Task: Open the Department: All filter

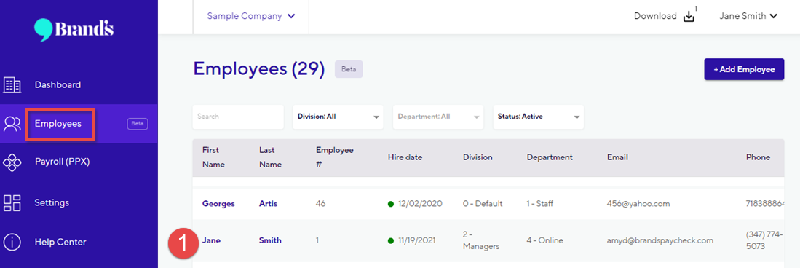Action: (x=438, y=117)
